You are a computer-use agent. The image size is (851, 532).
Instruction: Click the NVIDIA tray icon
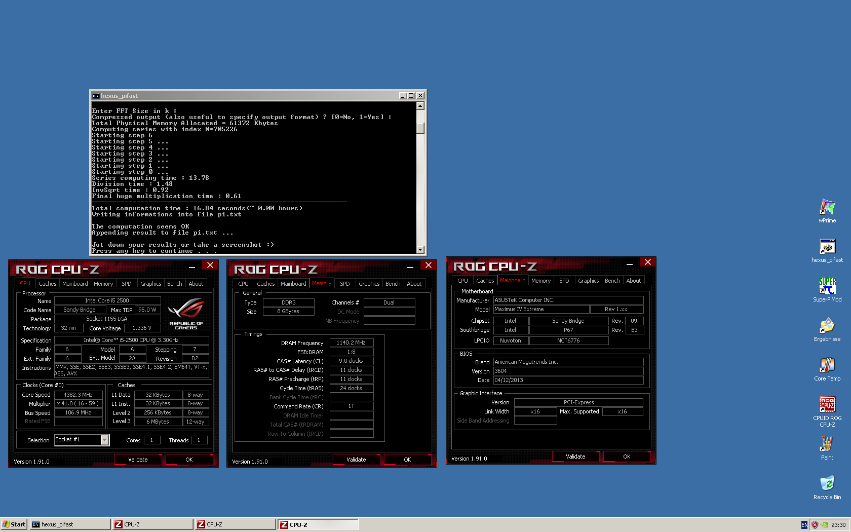pos(825,525)
